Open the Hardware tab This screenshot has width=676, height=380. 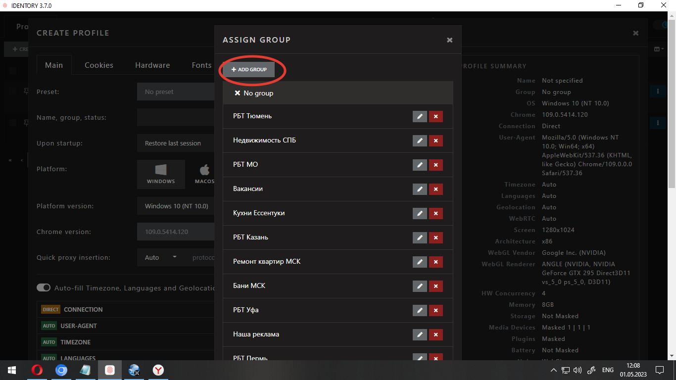tap(152, 65)
